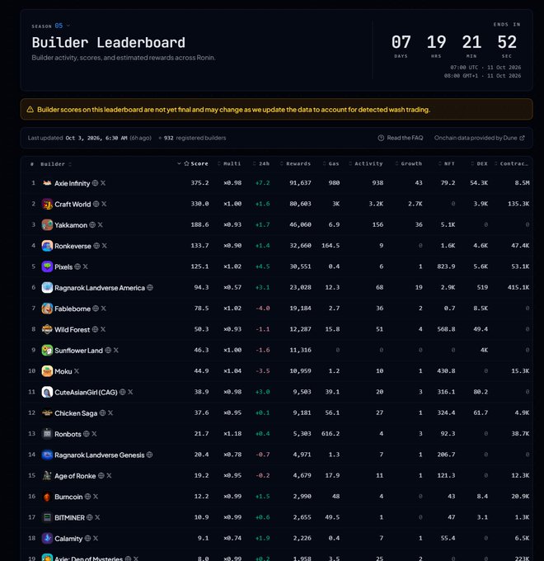Click the 932 registered builders text

click(195, 138)
